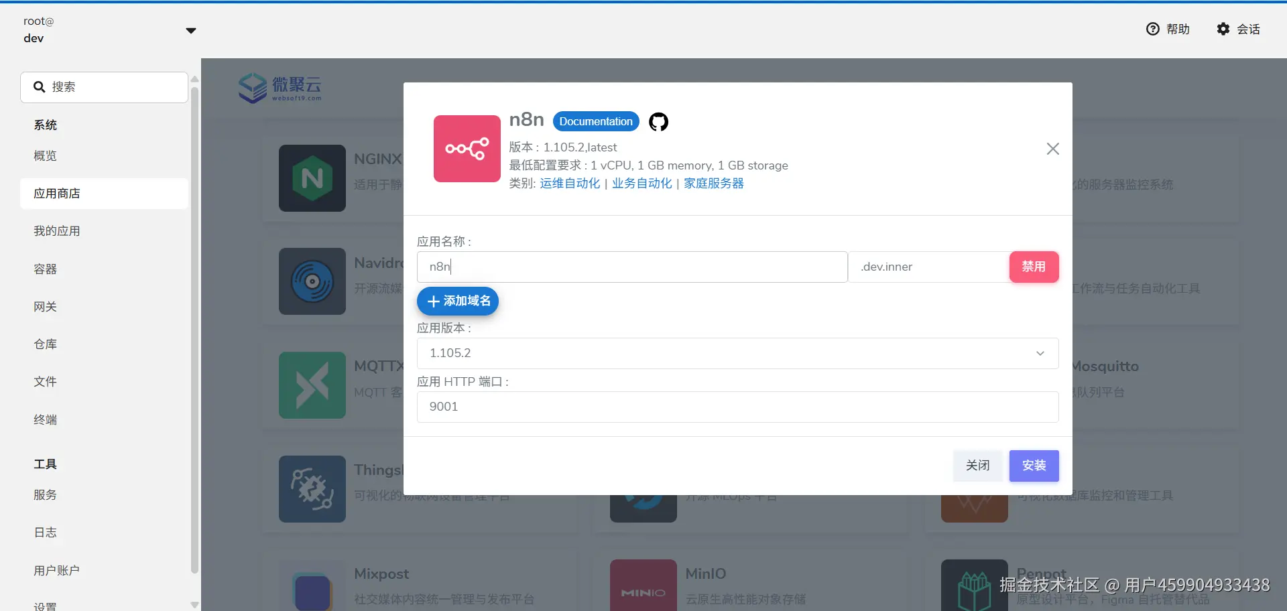
Task: Select App Store in the sidebar
Action: click(104, 194)
